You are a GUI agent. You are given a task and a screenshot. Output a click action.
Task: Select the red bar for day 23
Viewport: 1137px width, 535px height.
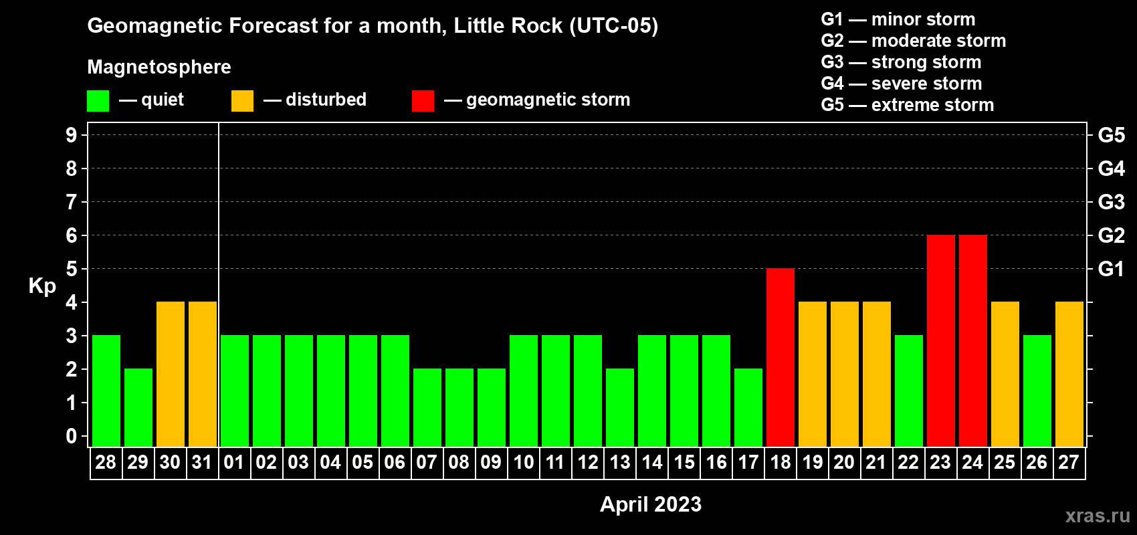pyautogui.click(x=941, y=340)
